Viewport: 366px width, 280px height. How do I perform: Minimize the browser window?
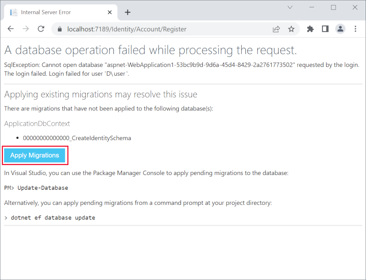pos(311,7)
